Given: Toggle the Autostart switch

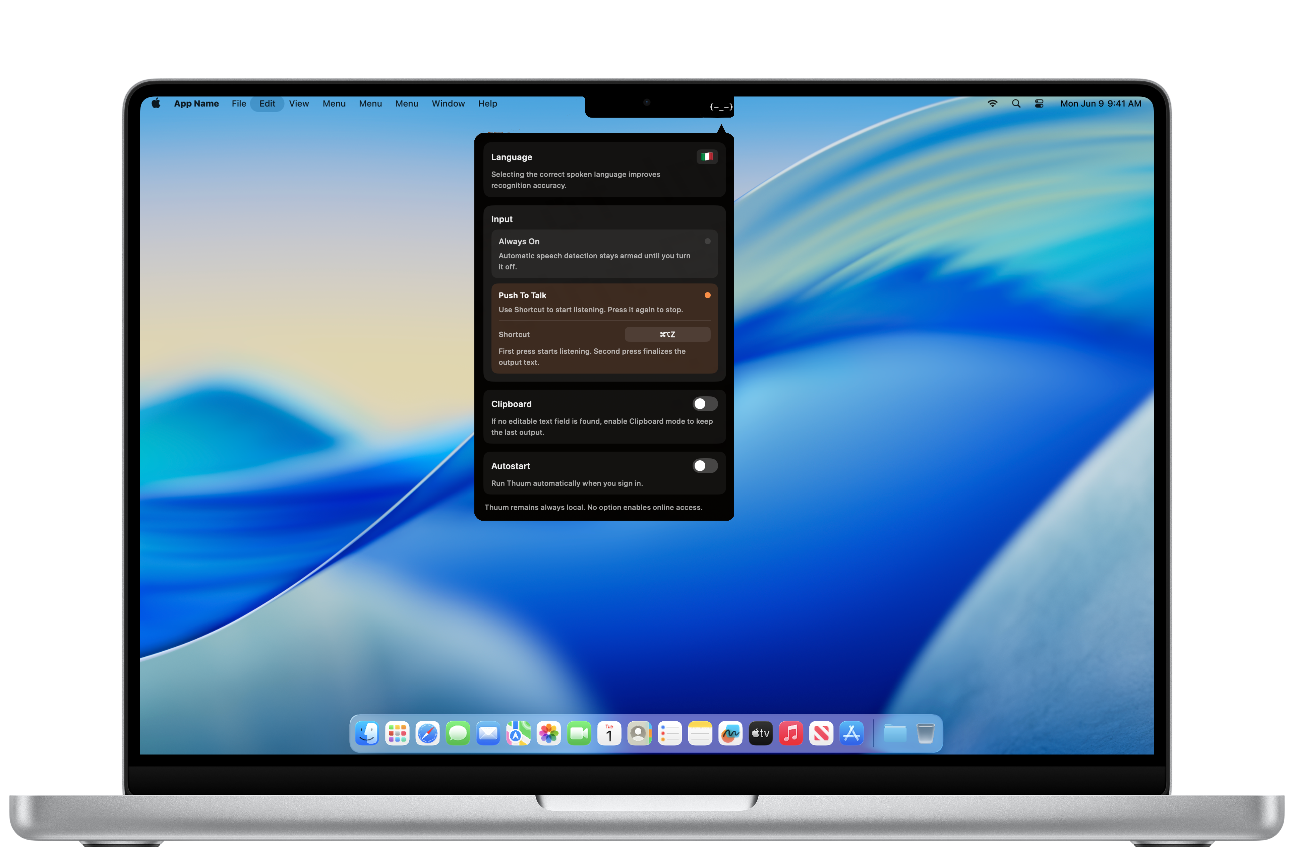Looking at the screenshot, I should click(705, 466).
